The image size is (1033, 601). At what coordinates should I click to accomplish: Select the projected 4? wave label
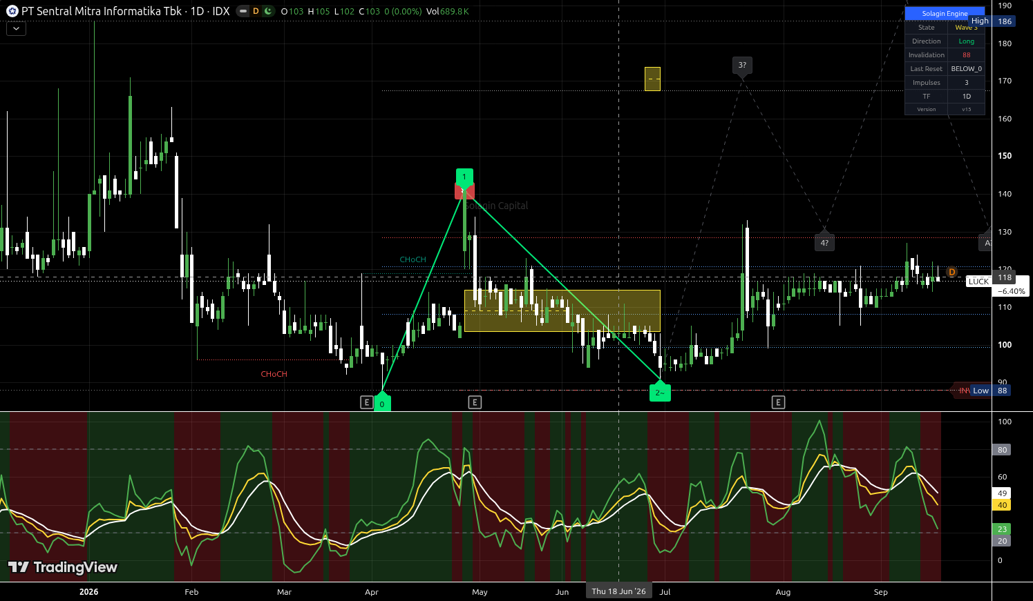pyautogui.click(x=824, y=242)
